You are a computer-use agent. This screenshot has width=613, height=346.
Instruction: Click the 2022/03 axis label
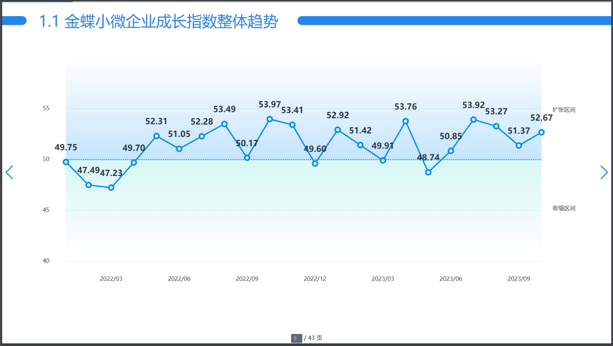click(111, 279)
